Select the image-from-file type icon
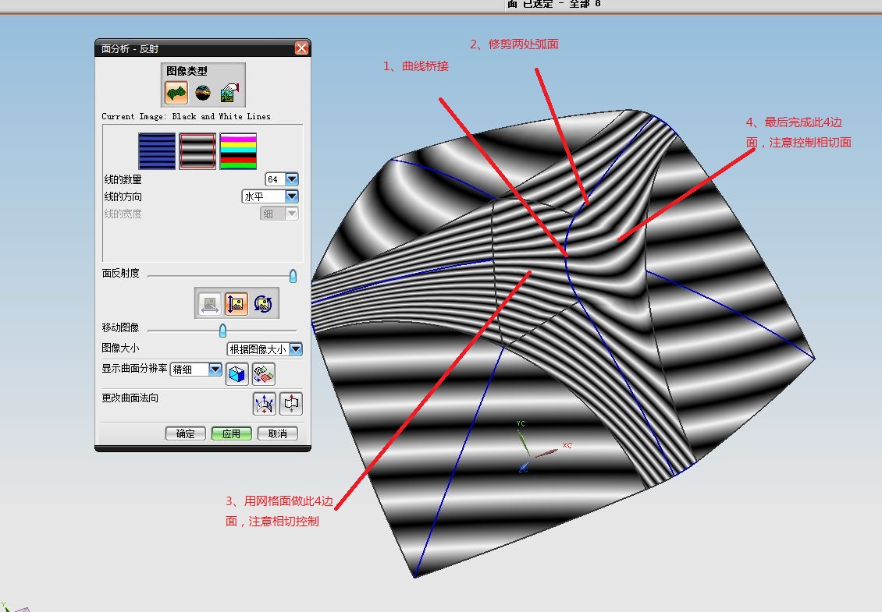Image resolution: width=882 pixels, height=612 pixels. (x=229, y=92)
